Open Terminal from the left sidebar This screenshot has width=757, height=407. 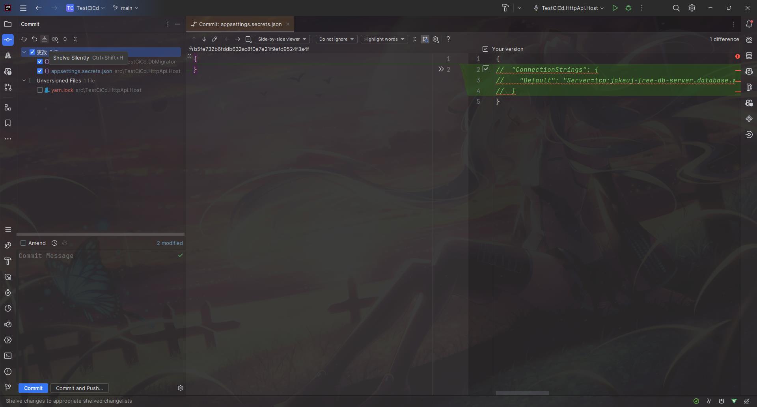tap(8, 356)
